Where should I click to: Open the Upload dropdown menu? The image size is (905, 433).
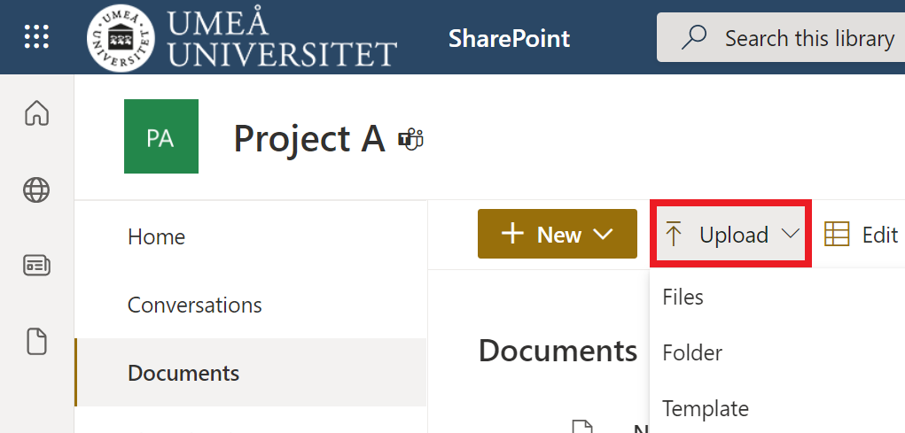tap(731, 234)
